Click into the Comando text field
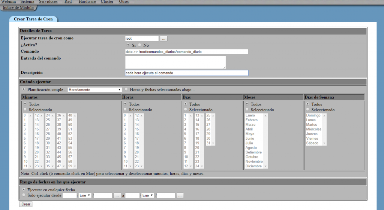 point(186,52)
